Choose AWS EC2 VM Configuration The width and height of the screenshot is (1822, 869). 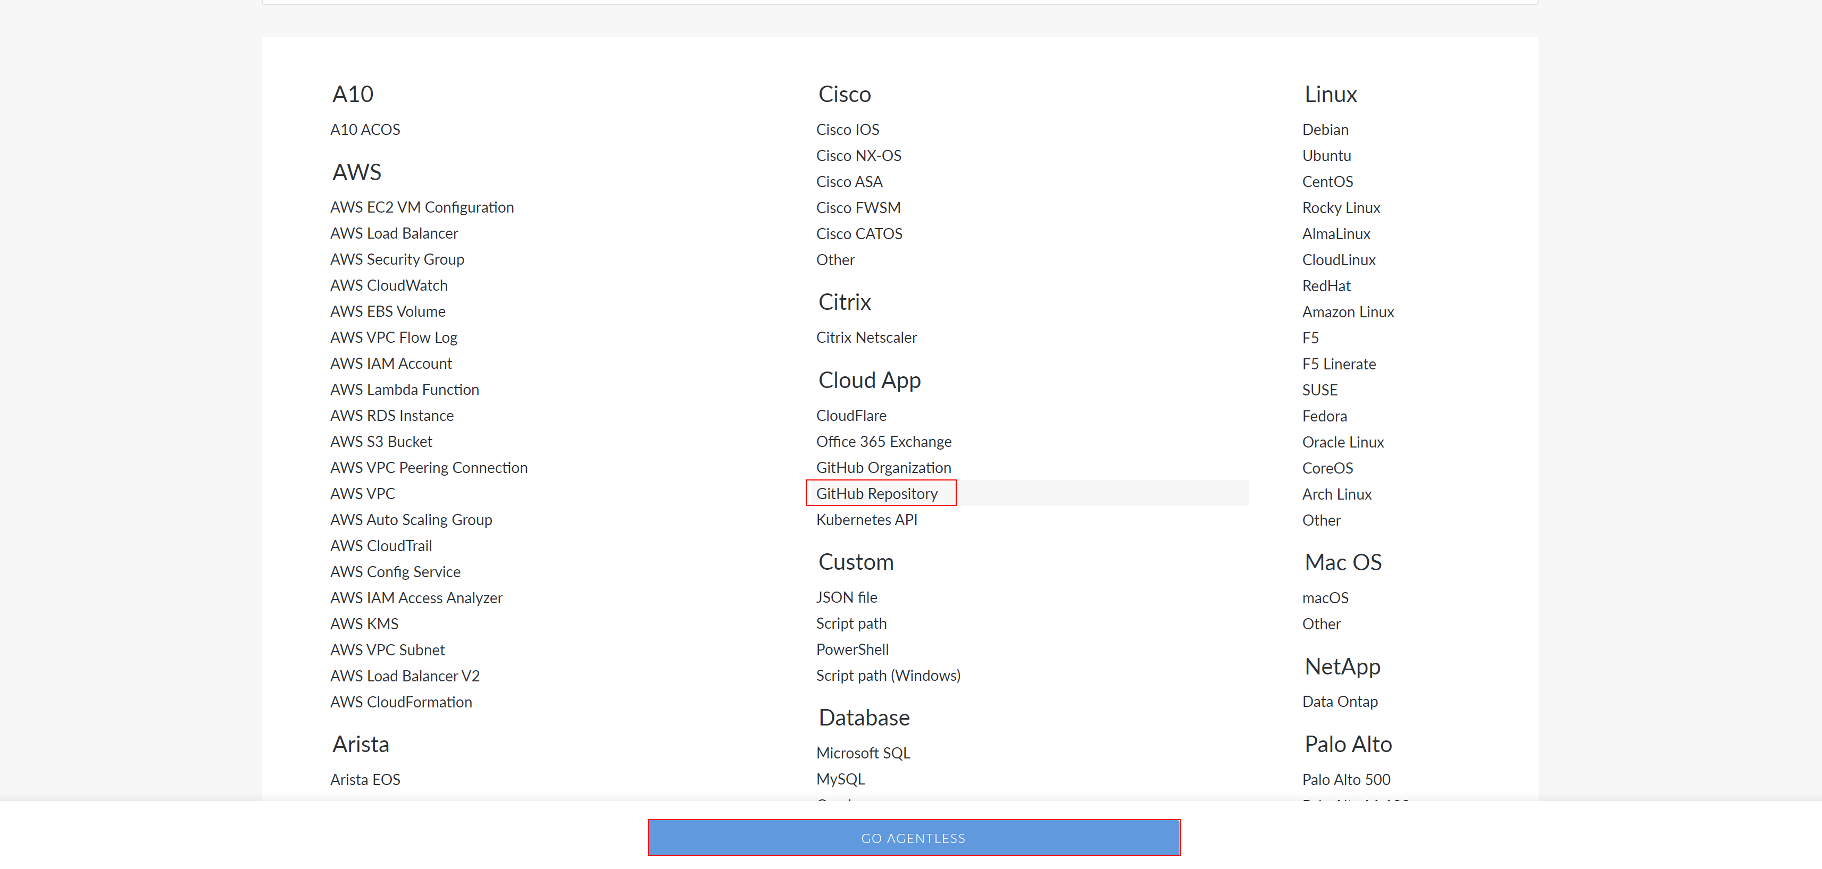tap(422, 207)
